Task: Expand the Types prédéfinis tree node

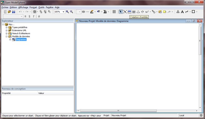Action: (7, 27)
